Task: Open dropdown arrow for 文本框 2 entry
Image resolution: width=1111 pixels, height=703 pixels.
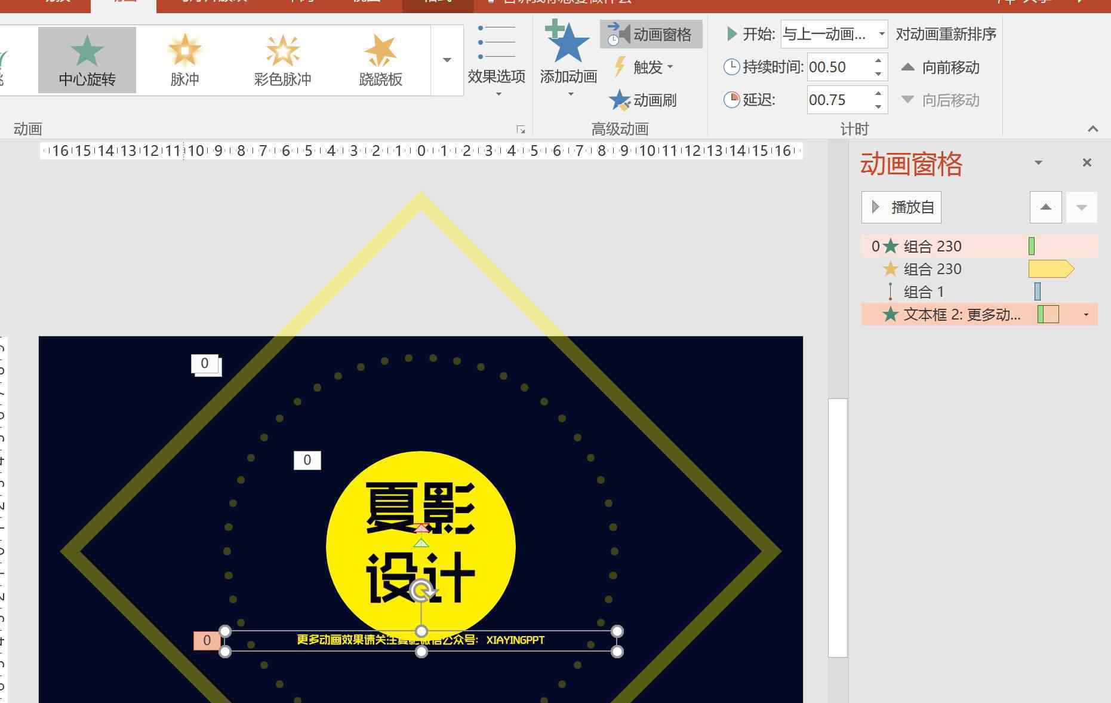Action: [1086, 315]
